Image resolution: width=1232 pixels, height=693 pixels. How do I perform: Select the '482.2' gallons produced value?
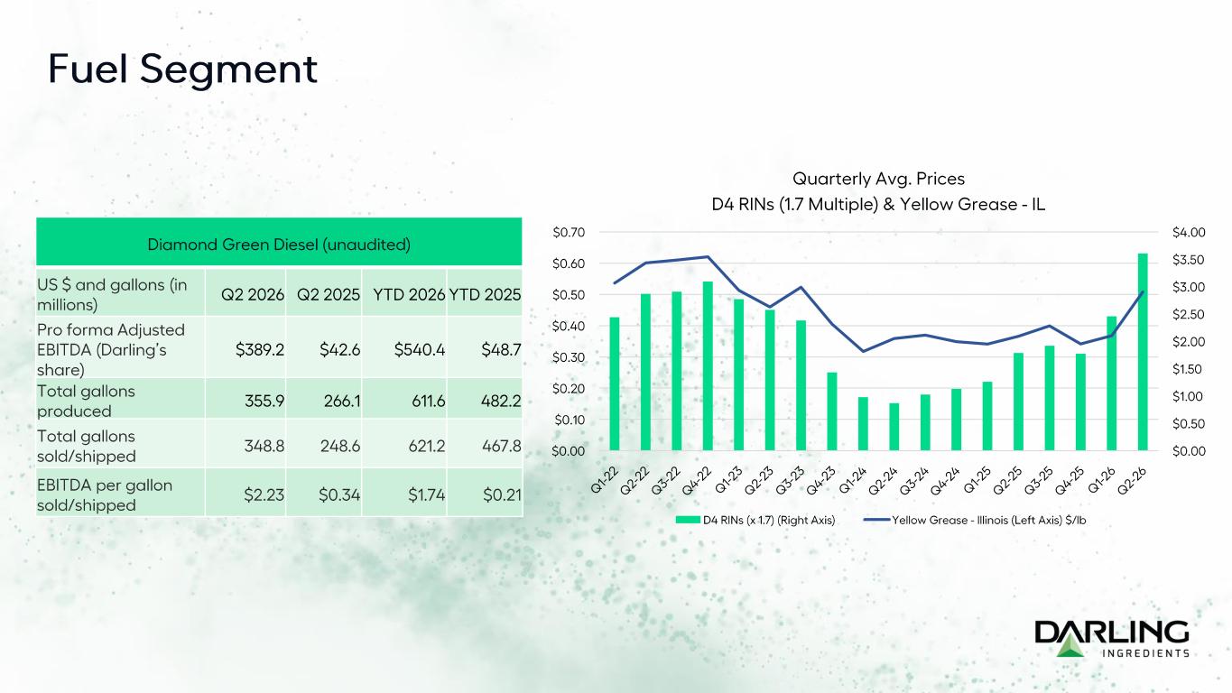pos(500,401)
